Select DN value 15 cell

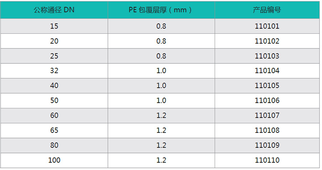(54, 26)
